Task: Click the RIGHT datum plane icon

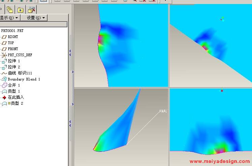Action: (x=4, y=37)
